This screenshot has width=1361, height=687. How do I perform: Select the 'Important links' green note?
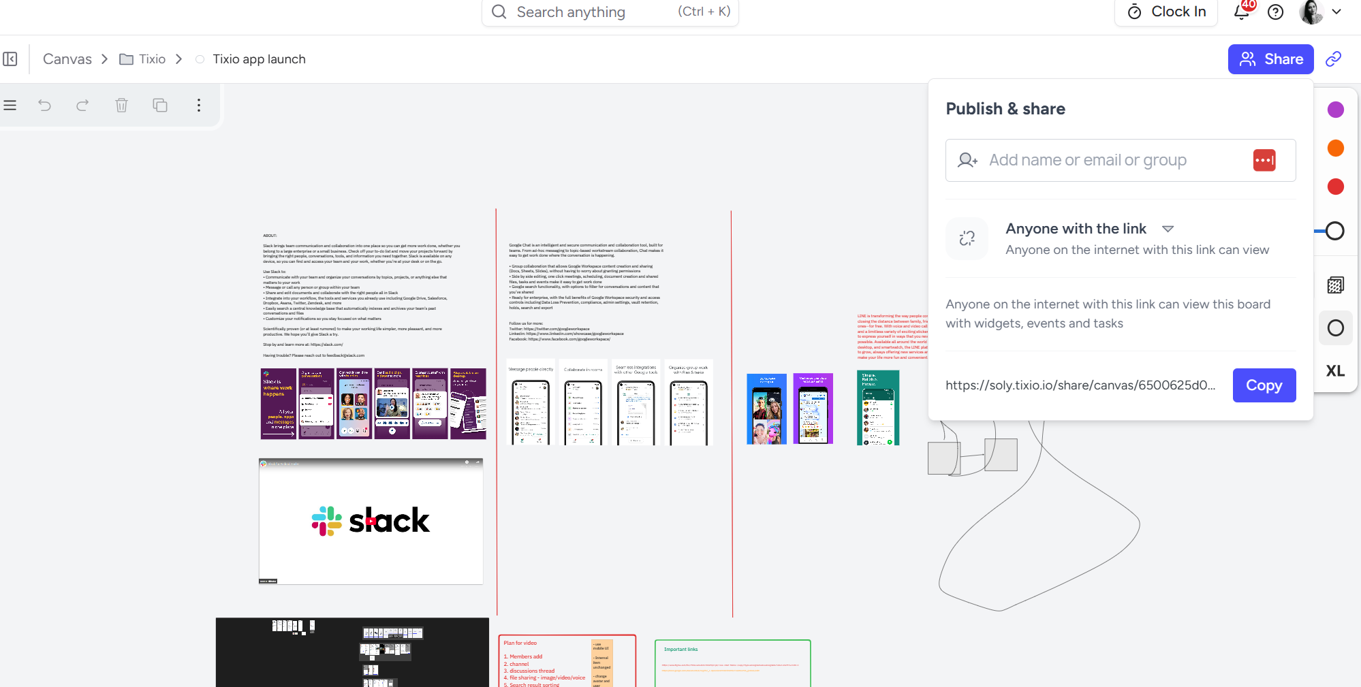(x=733, y=663)
